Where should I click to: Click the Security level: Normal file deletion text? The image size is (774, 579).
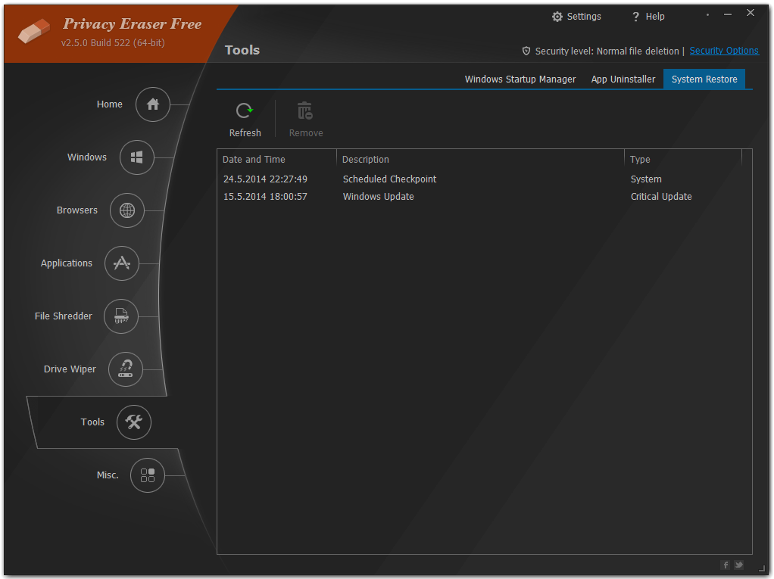pos(607,51)
